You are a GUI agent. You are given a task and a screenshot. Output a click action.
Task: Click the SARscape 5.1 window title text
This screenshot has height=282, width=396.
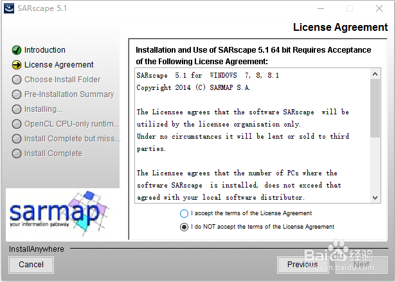[42, 8]
